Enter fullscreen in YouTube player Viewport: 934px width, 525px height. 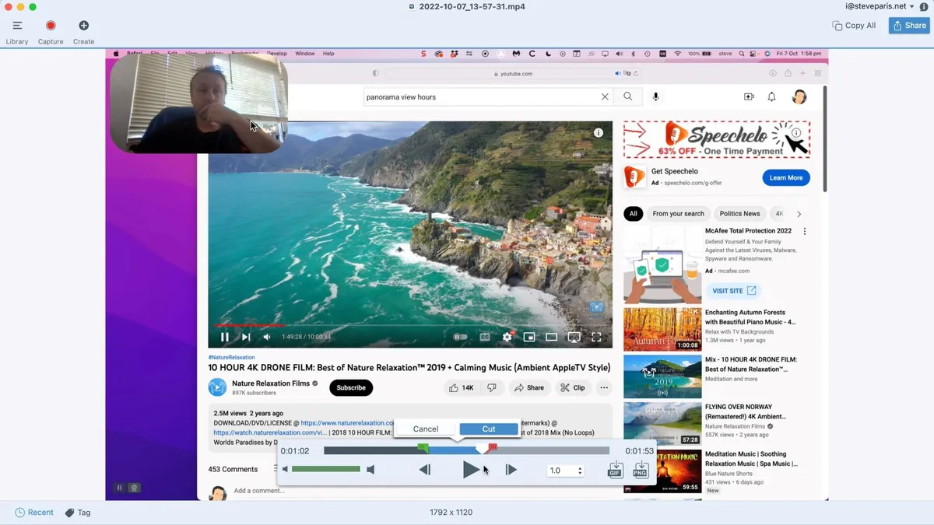point(596,337)
